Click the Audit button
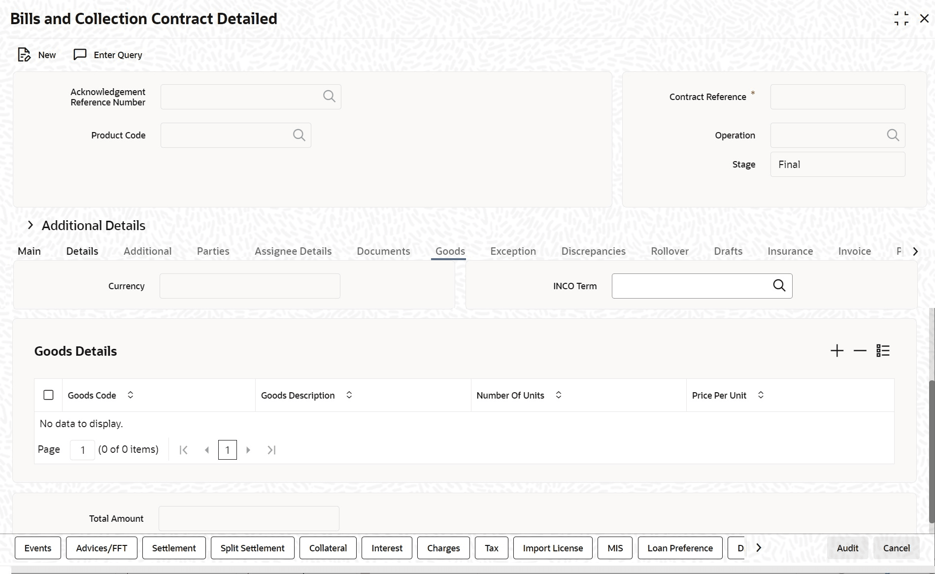The image size is (935, 574). [x=847, y=548]
